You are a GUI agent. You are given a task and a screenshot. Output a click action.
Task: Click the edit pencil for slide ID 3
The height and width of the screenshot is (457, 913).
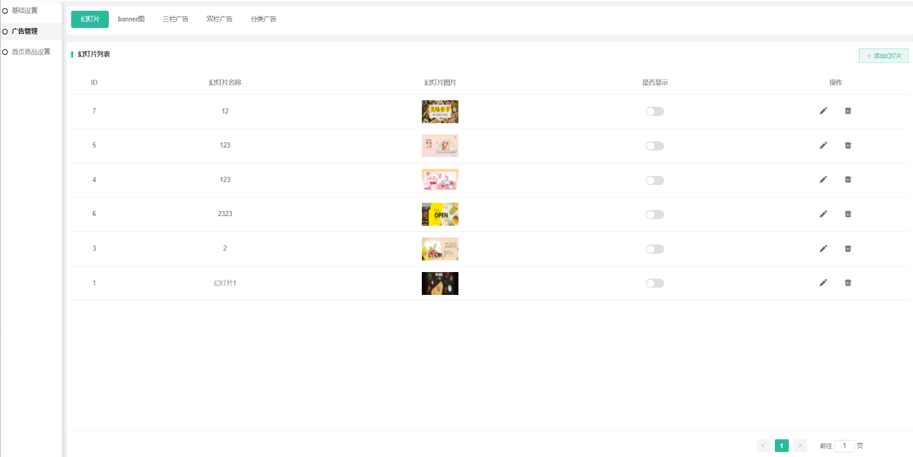(x=823, y=249)
